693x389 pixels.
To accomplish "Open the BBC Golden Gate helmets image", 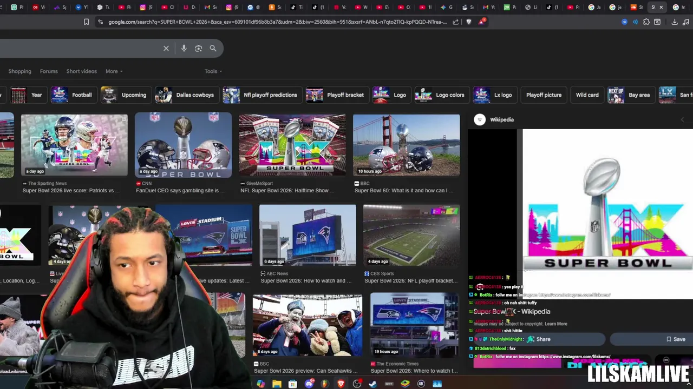I will pyautogui.click(x=406, y=145).
